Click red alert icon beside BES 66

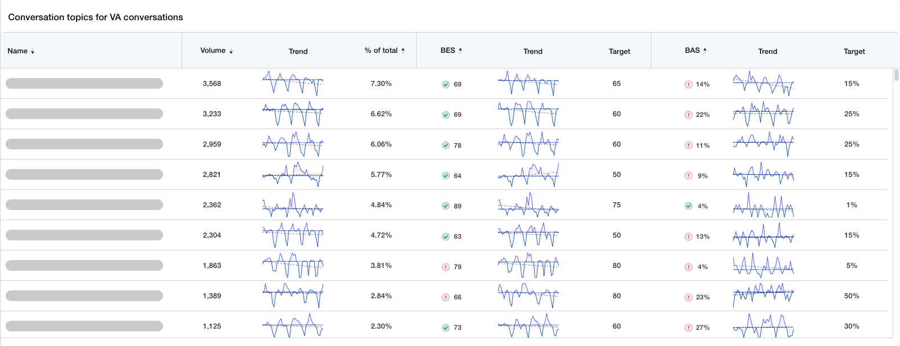tap(445, 297)
